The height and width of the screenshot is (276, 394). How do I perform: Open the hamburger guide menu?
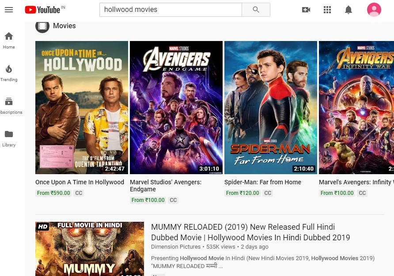9,10
